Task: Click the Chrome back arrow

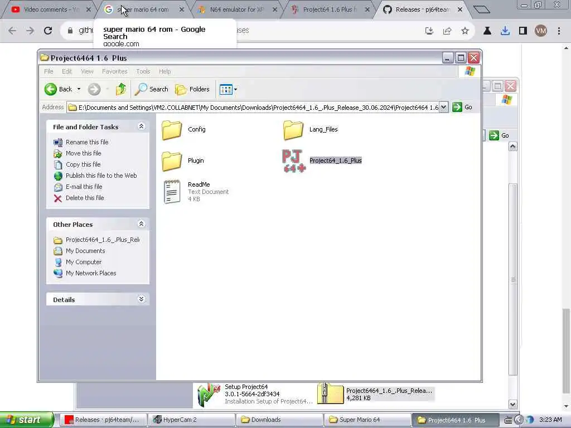Action: pyautogui.click(x=12, y=31)
